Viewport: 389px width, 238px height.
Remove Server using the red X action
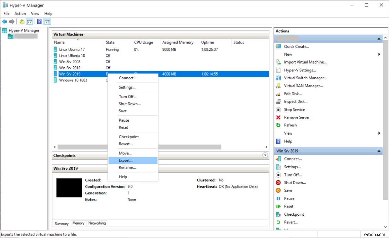click(296, 117)
